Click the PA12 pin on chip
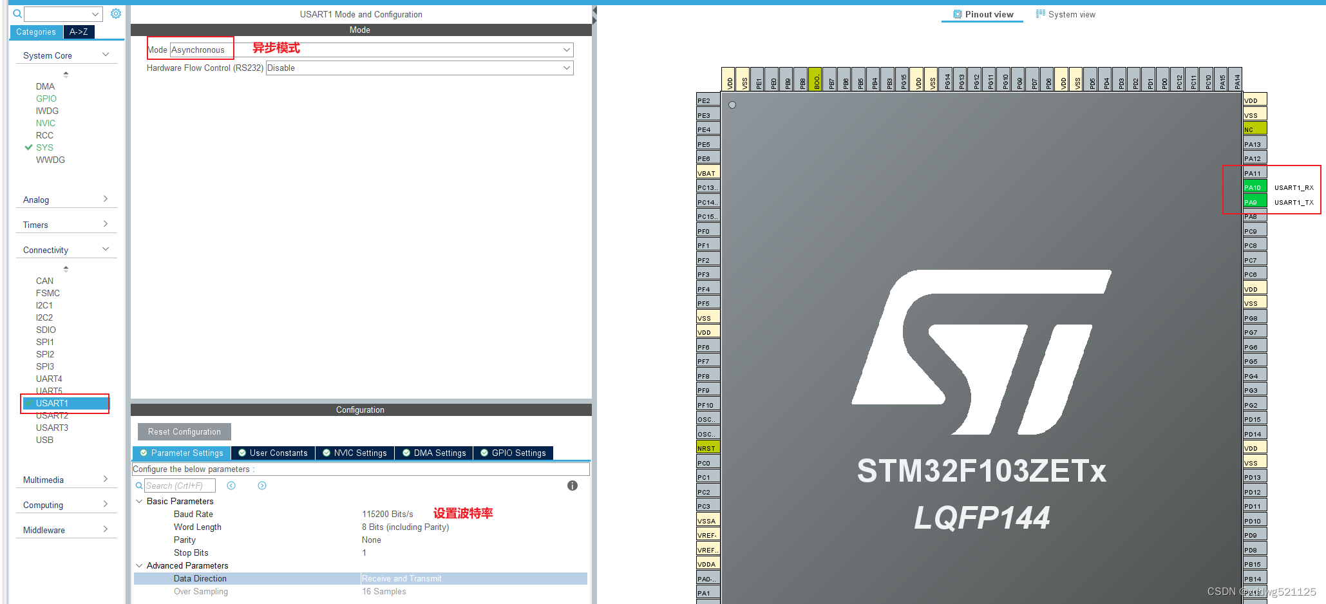The image size is (1326, 604). [1255, 158]
